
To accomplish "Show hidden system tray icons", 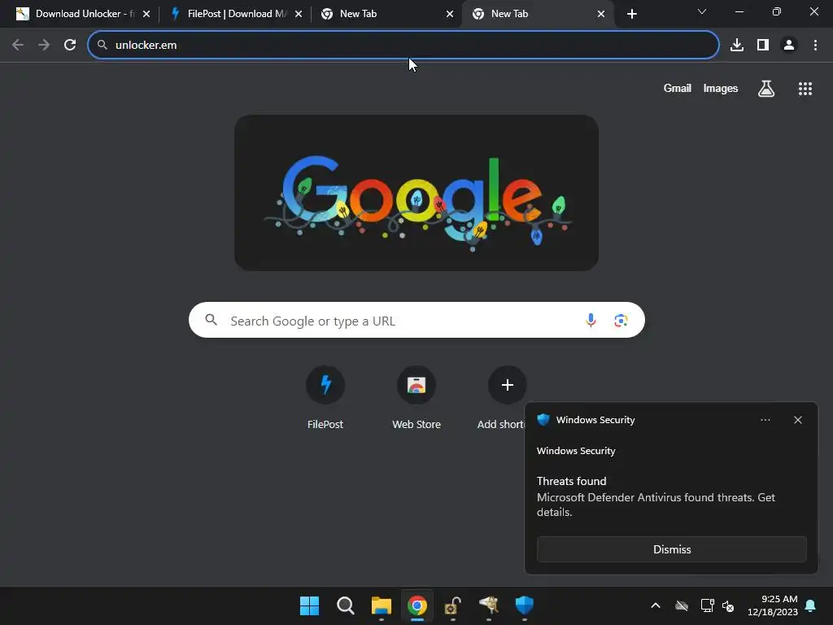I will point(656,605).
